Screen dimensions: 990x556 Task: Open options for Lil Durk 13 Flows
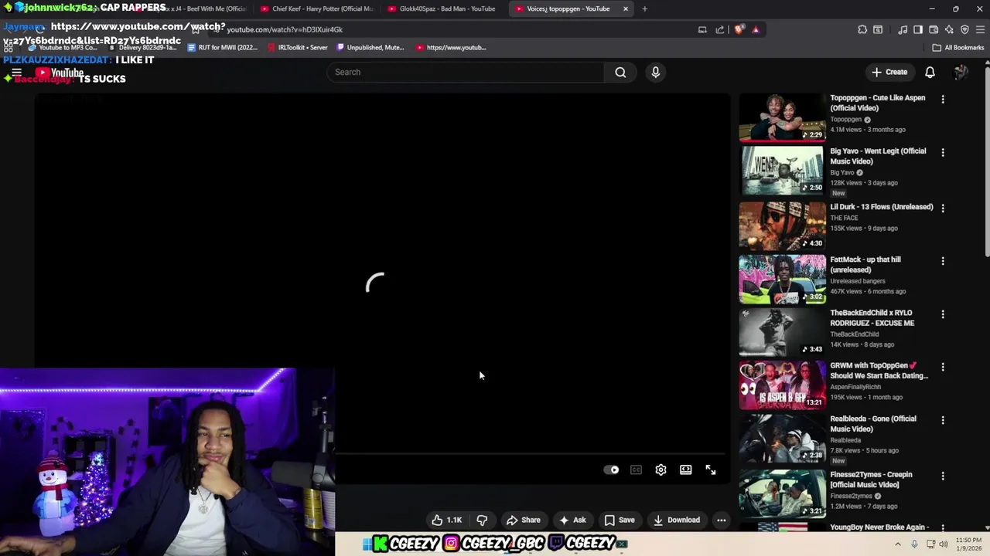(x=942, y=208)
